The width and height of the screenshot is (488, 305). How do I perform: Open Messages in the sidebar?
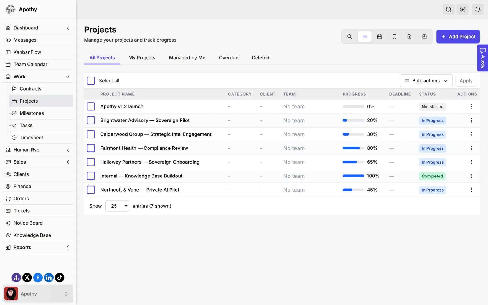pos(38,40)
